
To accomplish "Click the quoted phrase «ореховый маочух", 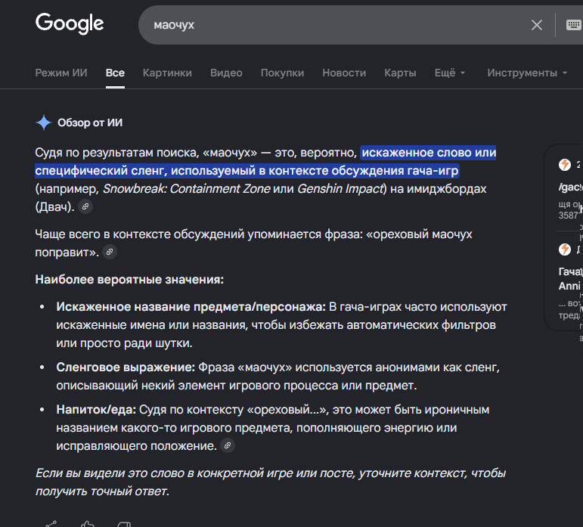I will tap(419, 234).
